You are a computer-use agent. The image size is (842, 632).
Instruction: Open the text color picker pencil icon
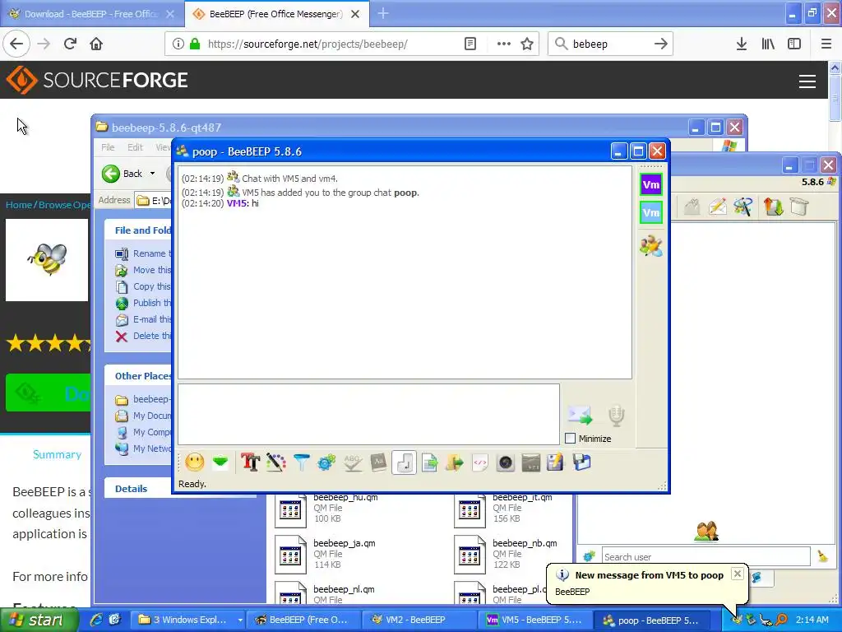(276, 462)
